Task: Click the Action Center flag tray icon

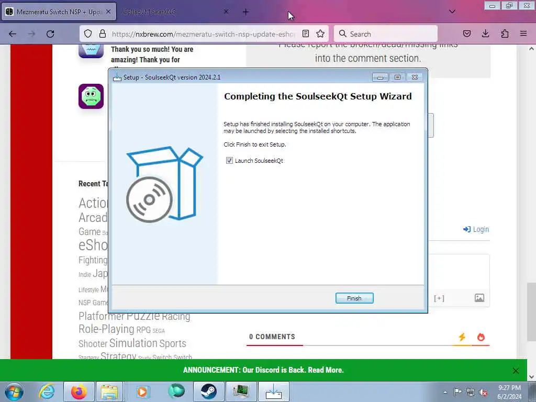Action: [457, 392]
